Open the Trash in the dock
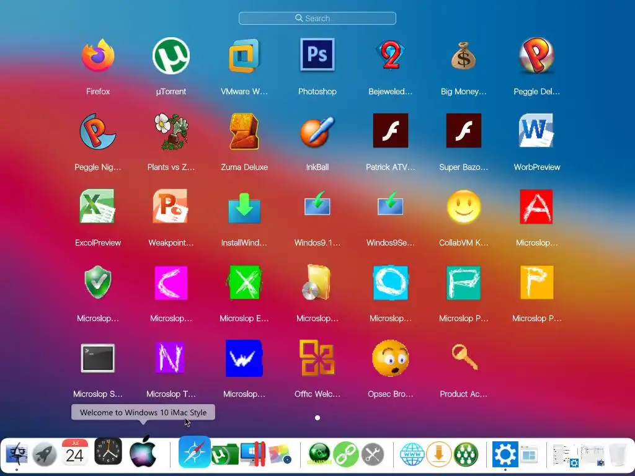Image resolution: width=635 pixels, height=476 pixels. [x=618, y=455]
